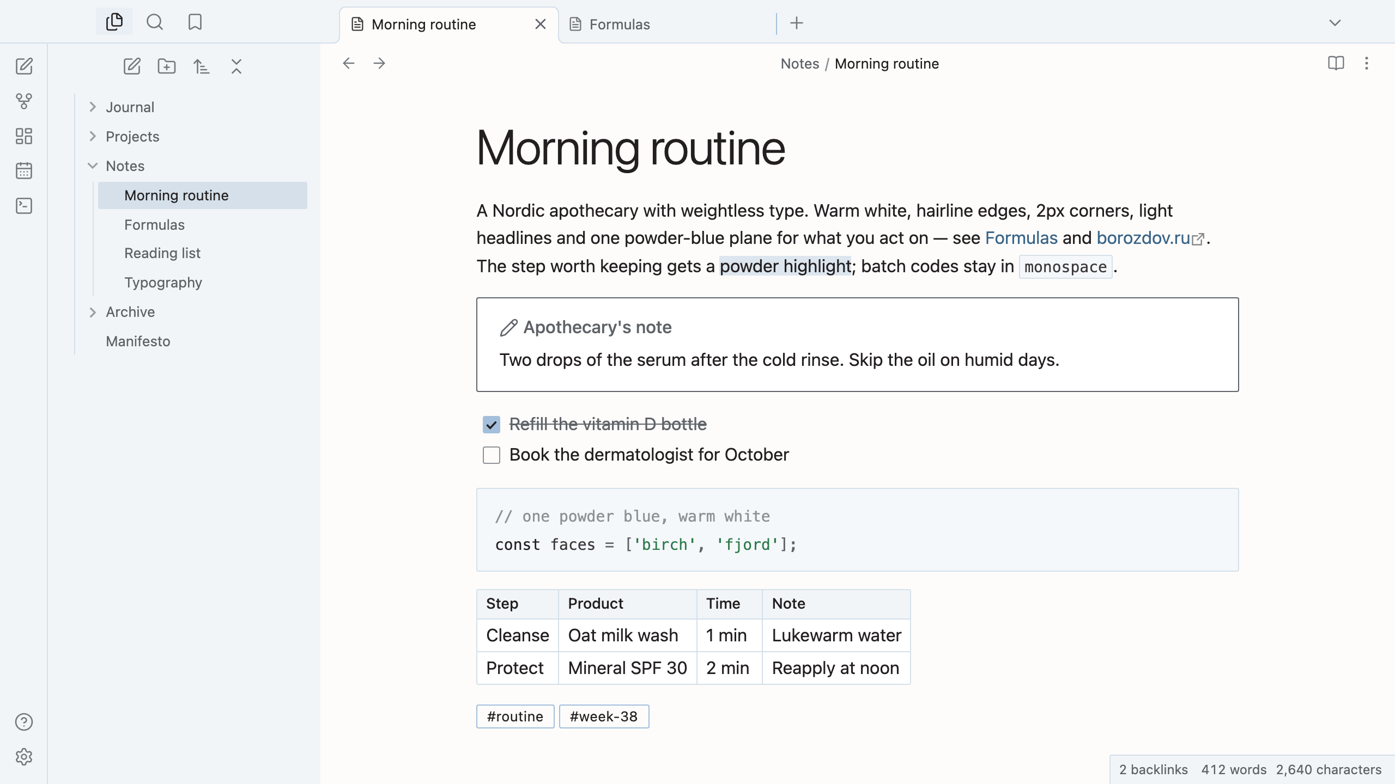Expand the Archive folder
The height and width of the screenshot is (784, 1395).
pyautogui.click(x=93, y=312)
